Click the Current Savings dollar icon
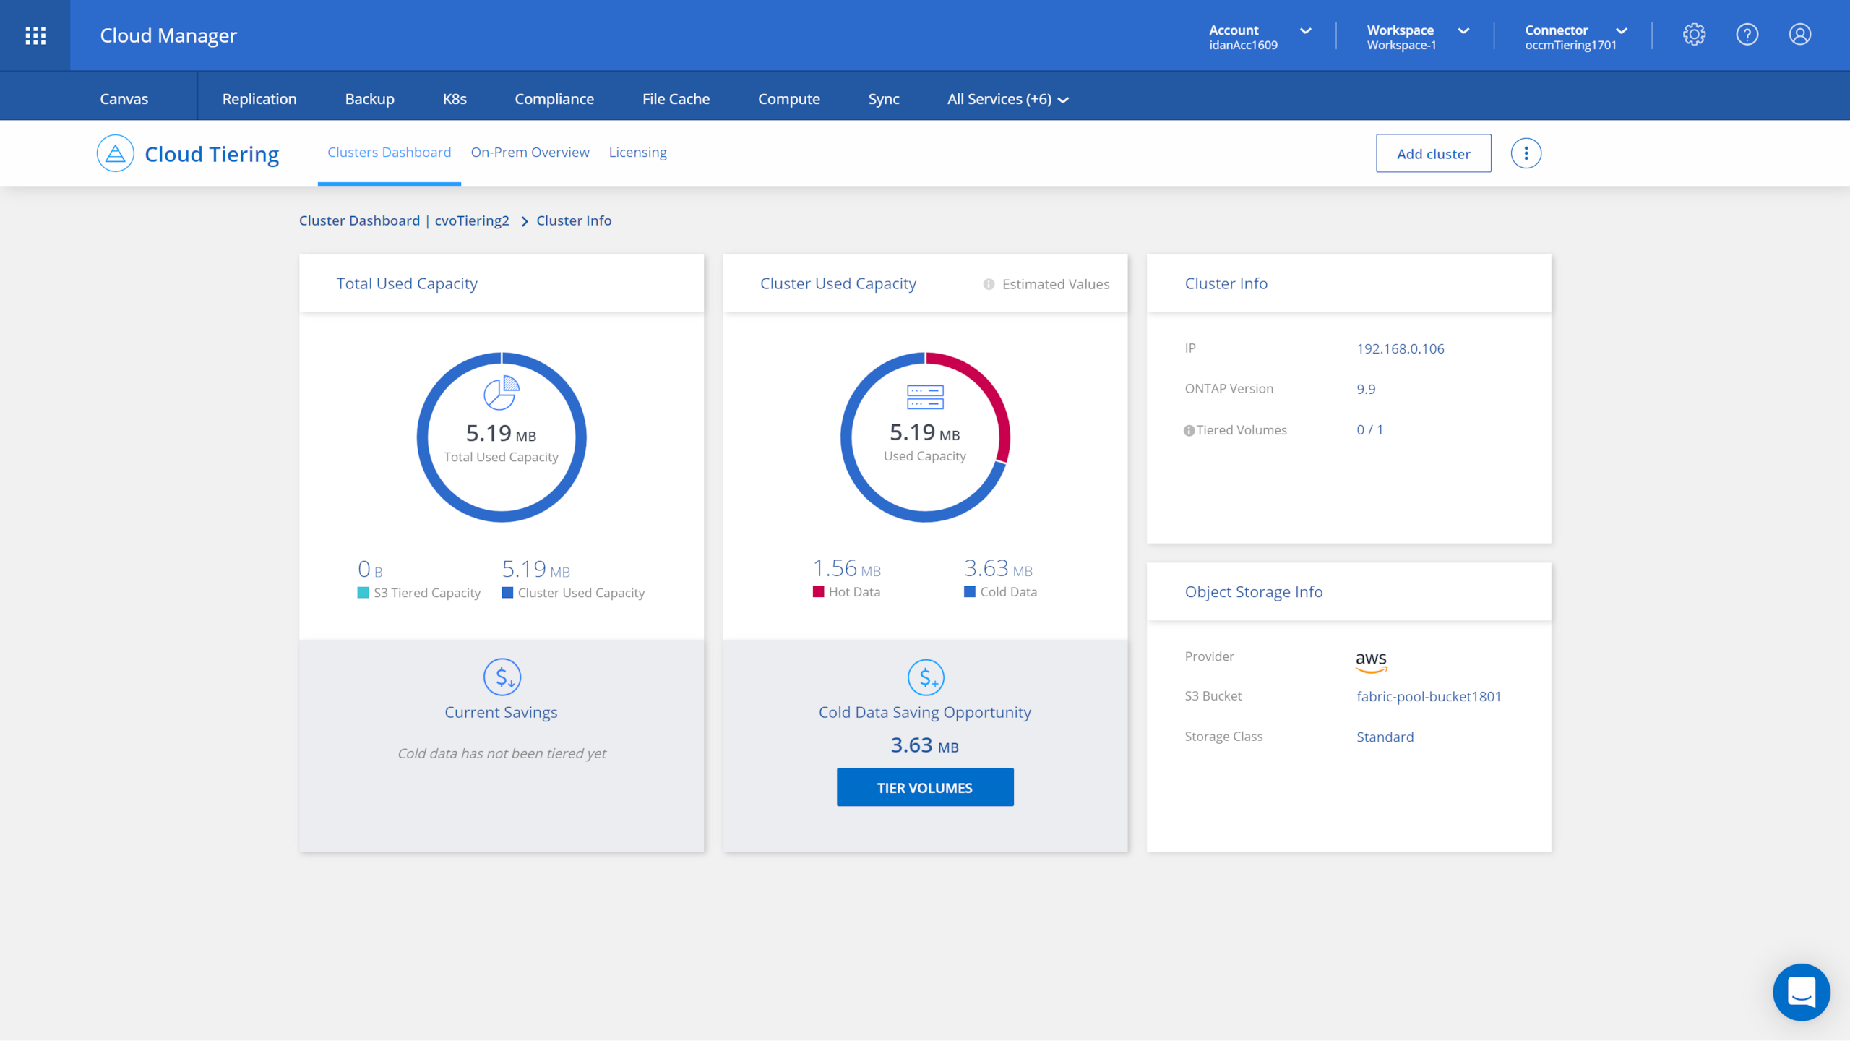Screen dimensions: 1850x1041 coord(502,677)
